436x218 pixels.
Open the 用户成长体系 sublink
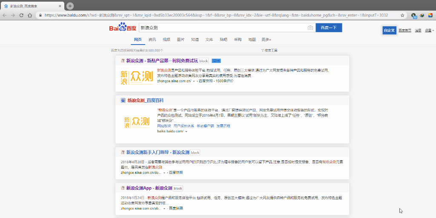(x=184, y=126)
